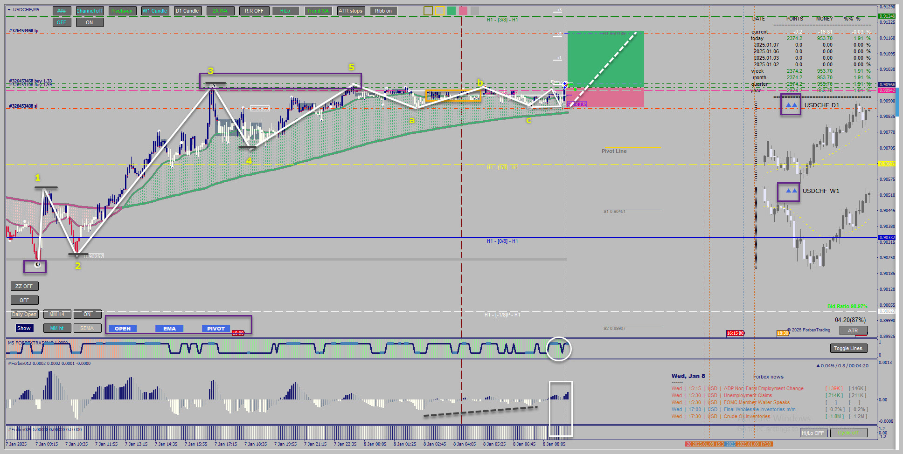Viewport: 903px width, 454px height.
Task: Toggle the Trend XA button
Action: point(318,11)
